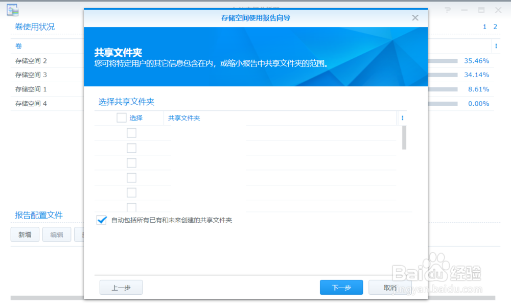Screen dimensions: 511x307
Task: Click the 编辑 button under 报告配置文件
Action: pos(56,234)
